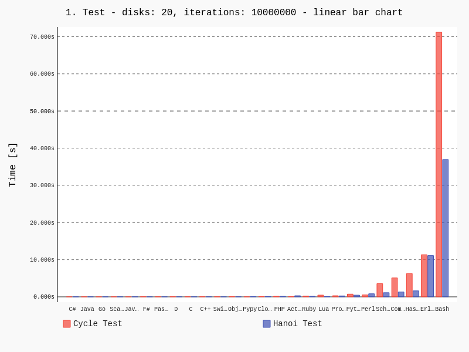Click the Pypy x-axis label
Image resolution: width=469 pixels, height=352 pixels.
250,309
